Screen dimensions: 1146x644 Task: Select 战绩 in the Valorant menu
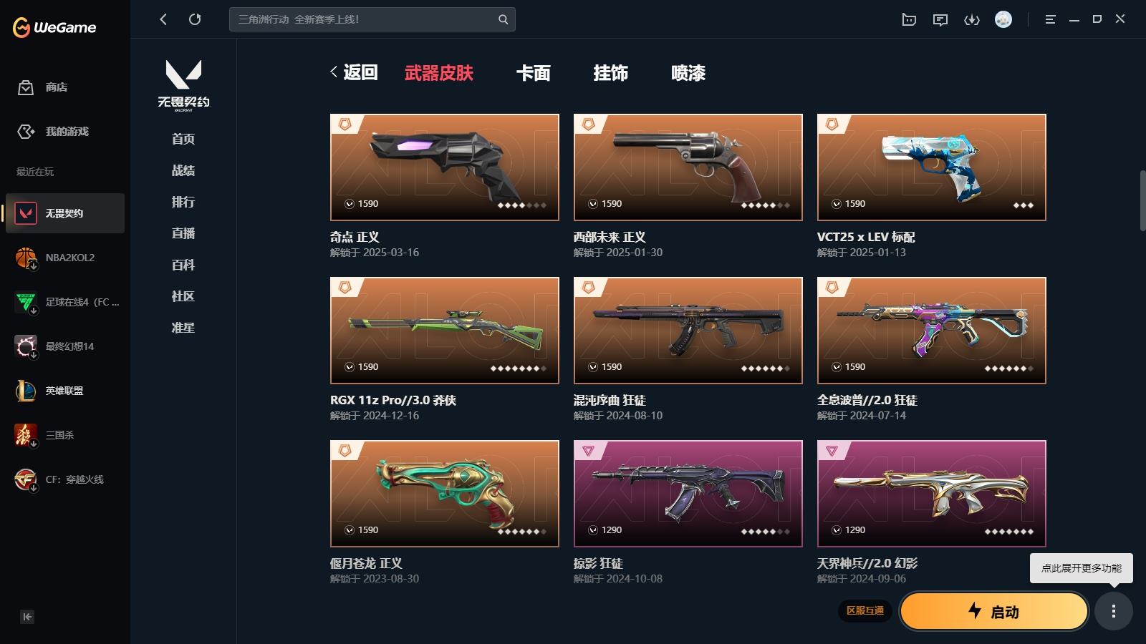[x=183, y=170]
